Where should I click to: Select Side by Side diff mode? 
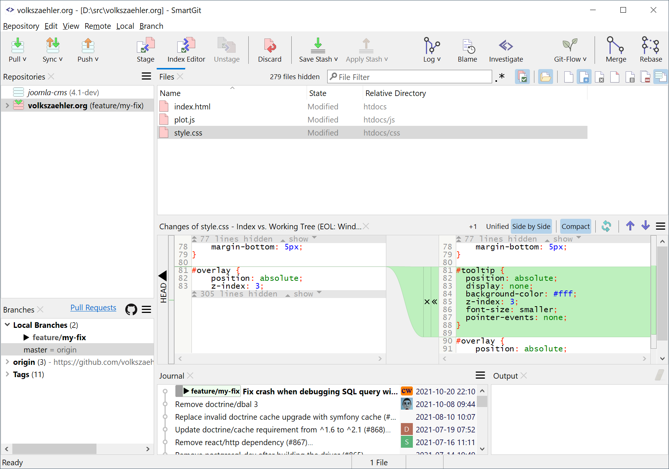click(x=531, y=226)
